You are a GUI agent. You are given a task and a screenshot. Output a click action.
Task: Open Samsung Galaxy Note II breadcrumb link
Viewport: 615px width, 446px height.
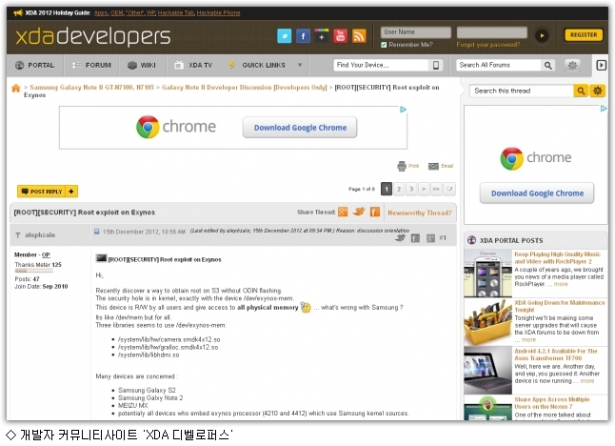[x=92, y=87]
